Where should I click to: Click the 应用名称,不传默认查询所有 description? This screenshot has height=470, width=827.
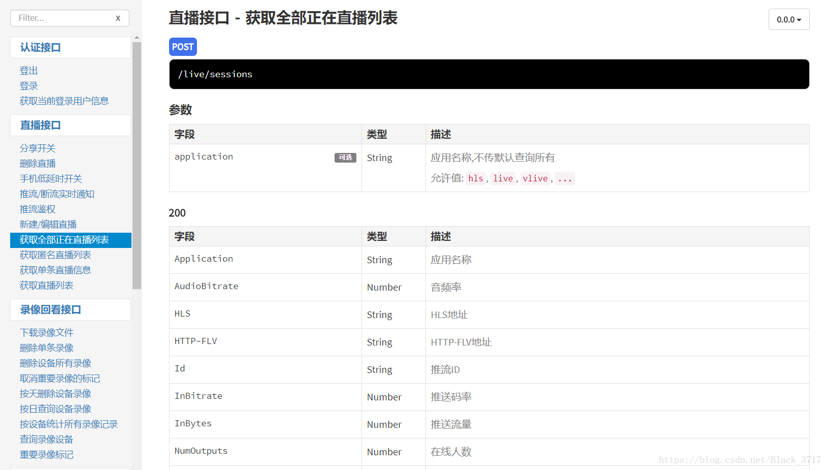pos(493,158)
